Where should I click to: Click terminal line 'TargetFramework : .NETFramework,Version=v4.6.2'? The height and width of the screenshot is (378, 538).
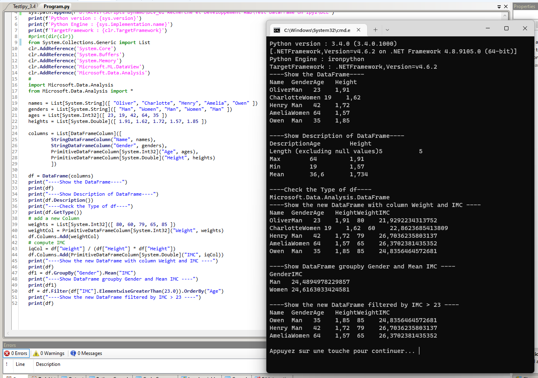point(353,67)
